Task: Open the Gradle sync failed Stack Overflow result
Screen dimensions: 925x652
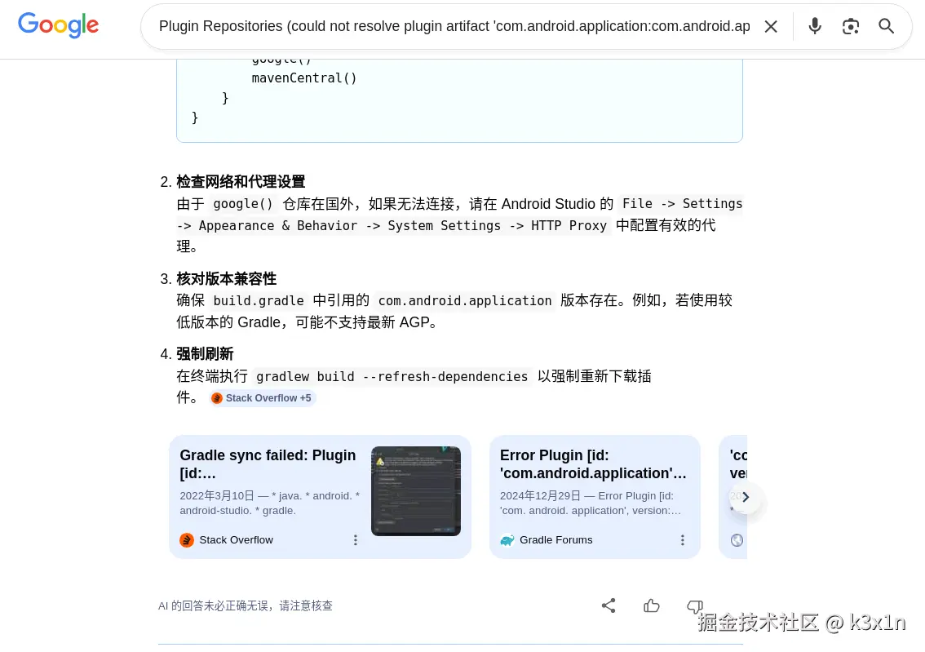Action: point(268,463)
